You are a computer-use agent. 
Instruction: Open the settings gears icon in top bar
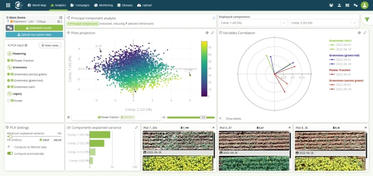tap(356, 5)
